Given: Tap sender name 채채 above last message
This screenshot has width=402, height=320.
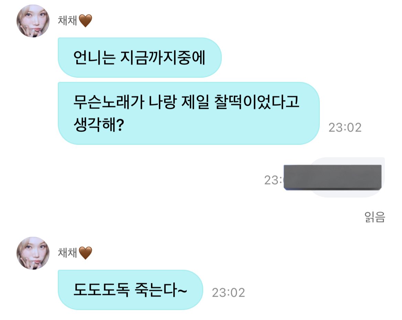Looking at the screenshot, I should tap(67, 253).
